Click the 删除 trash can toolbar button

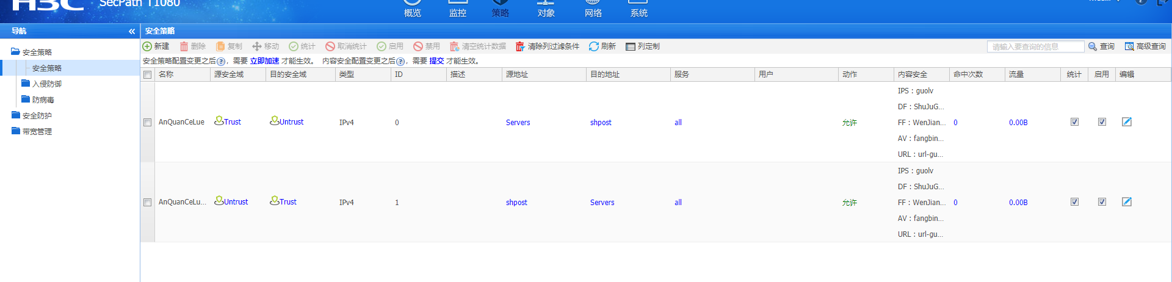(x=192, y=46)
